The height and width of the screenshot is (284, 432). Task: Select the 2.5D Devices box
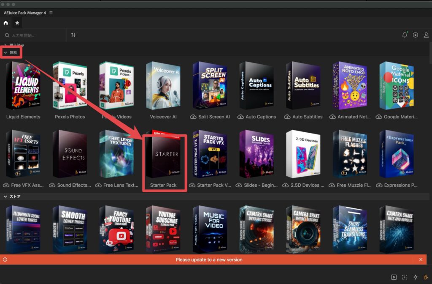point(303,154)
